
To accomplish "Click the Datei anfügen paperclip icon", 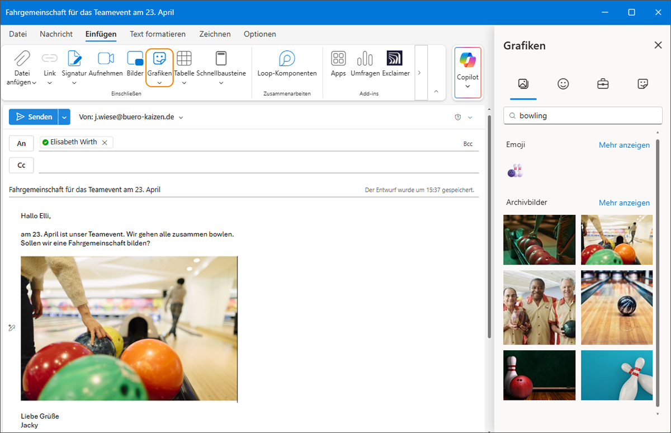I will [22, 59].
